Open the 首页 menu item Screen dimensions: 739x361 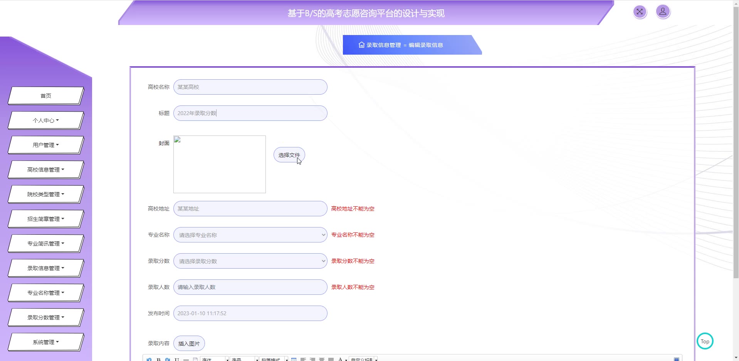point(46,96)
